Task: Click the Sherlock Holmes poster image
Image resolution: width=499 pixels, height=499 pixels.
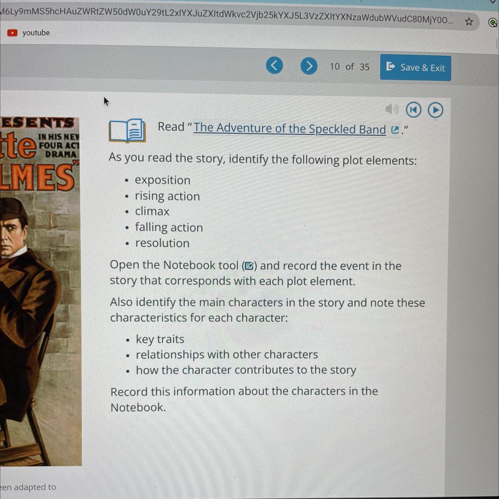Action: tap(40, 291)
